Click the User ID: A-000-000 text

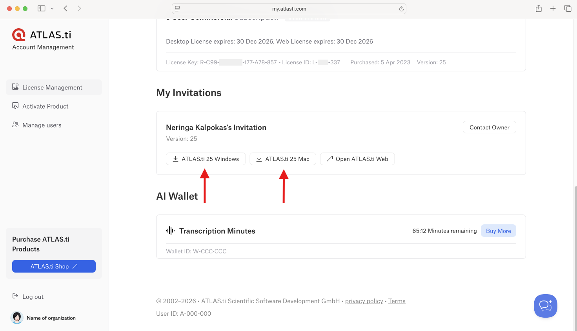click(184, 314)
